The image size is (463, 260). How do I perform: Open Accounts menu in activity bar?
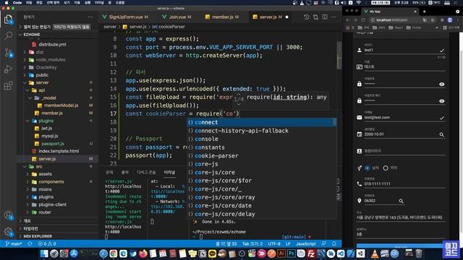coord(8,215)
